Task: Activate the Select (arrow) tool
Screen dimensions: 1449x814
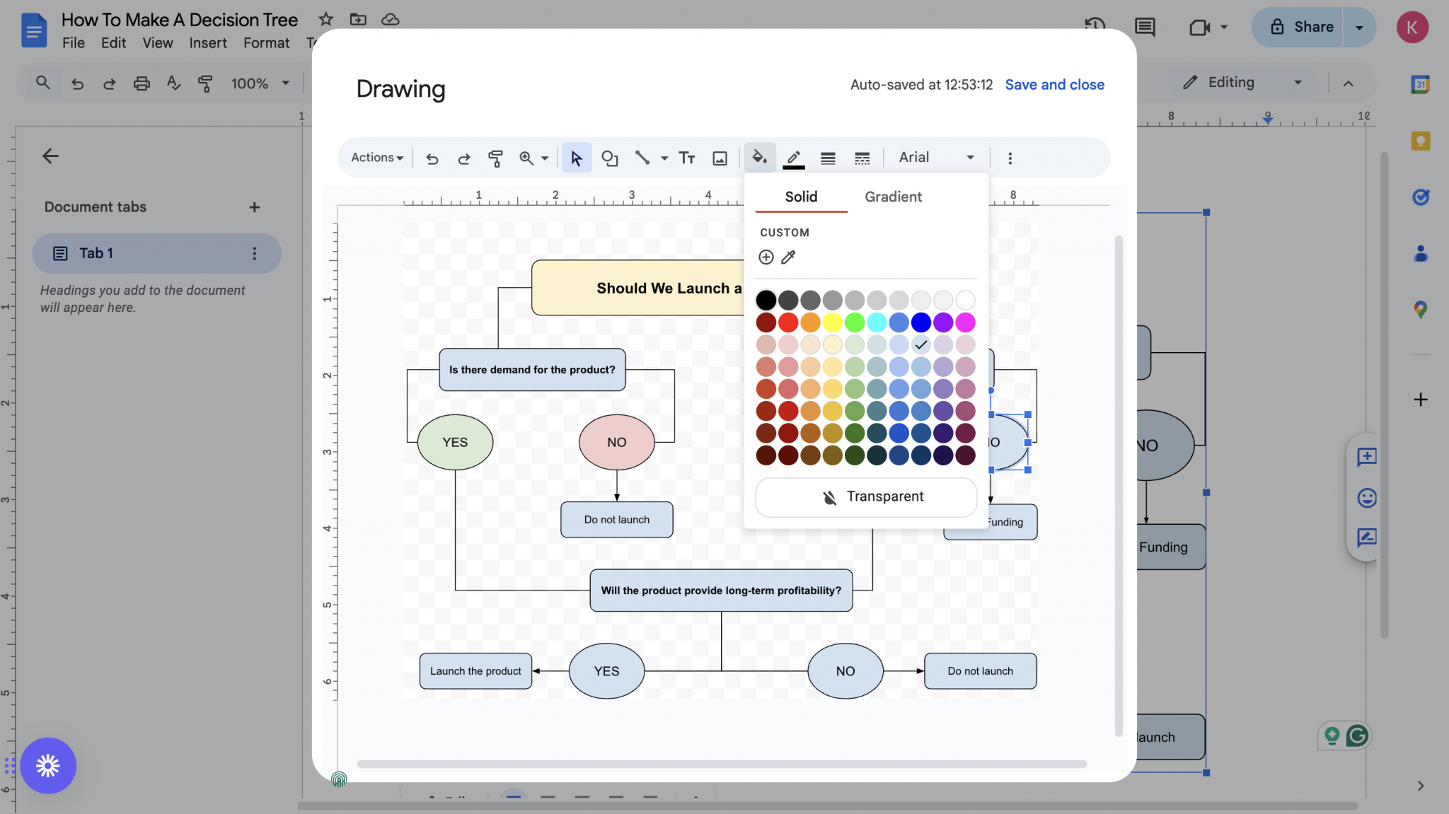Action: pos(576,158)
